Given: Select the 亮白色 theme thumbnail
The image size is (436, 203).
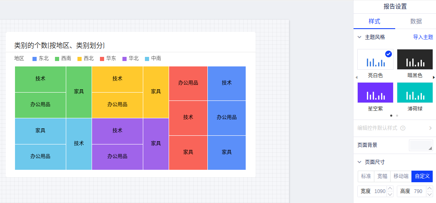Looking at the screenshot, I should (x=375, y=59).
